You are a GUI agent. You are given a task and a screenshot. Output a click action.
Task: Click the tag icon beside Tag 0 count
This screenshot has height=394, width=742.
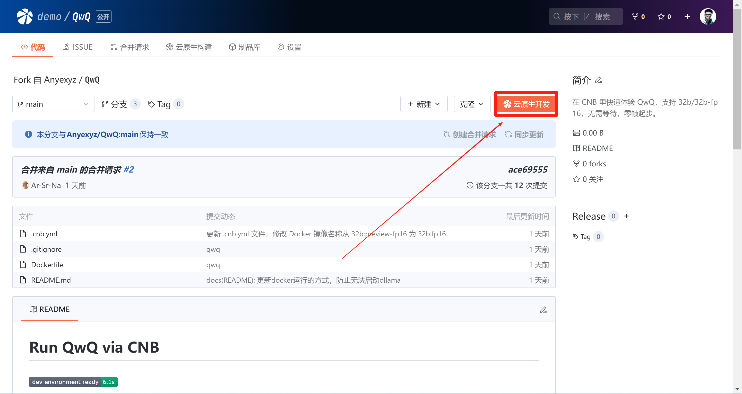(x=151, y=104)
